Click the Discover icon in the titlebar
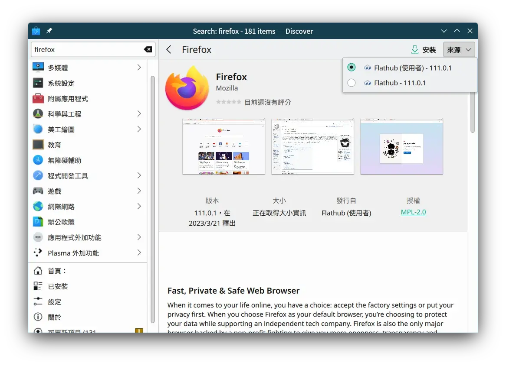 pos(36,31)
